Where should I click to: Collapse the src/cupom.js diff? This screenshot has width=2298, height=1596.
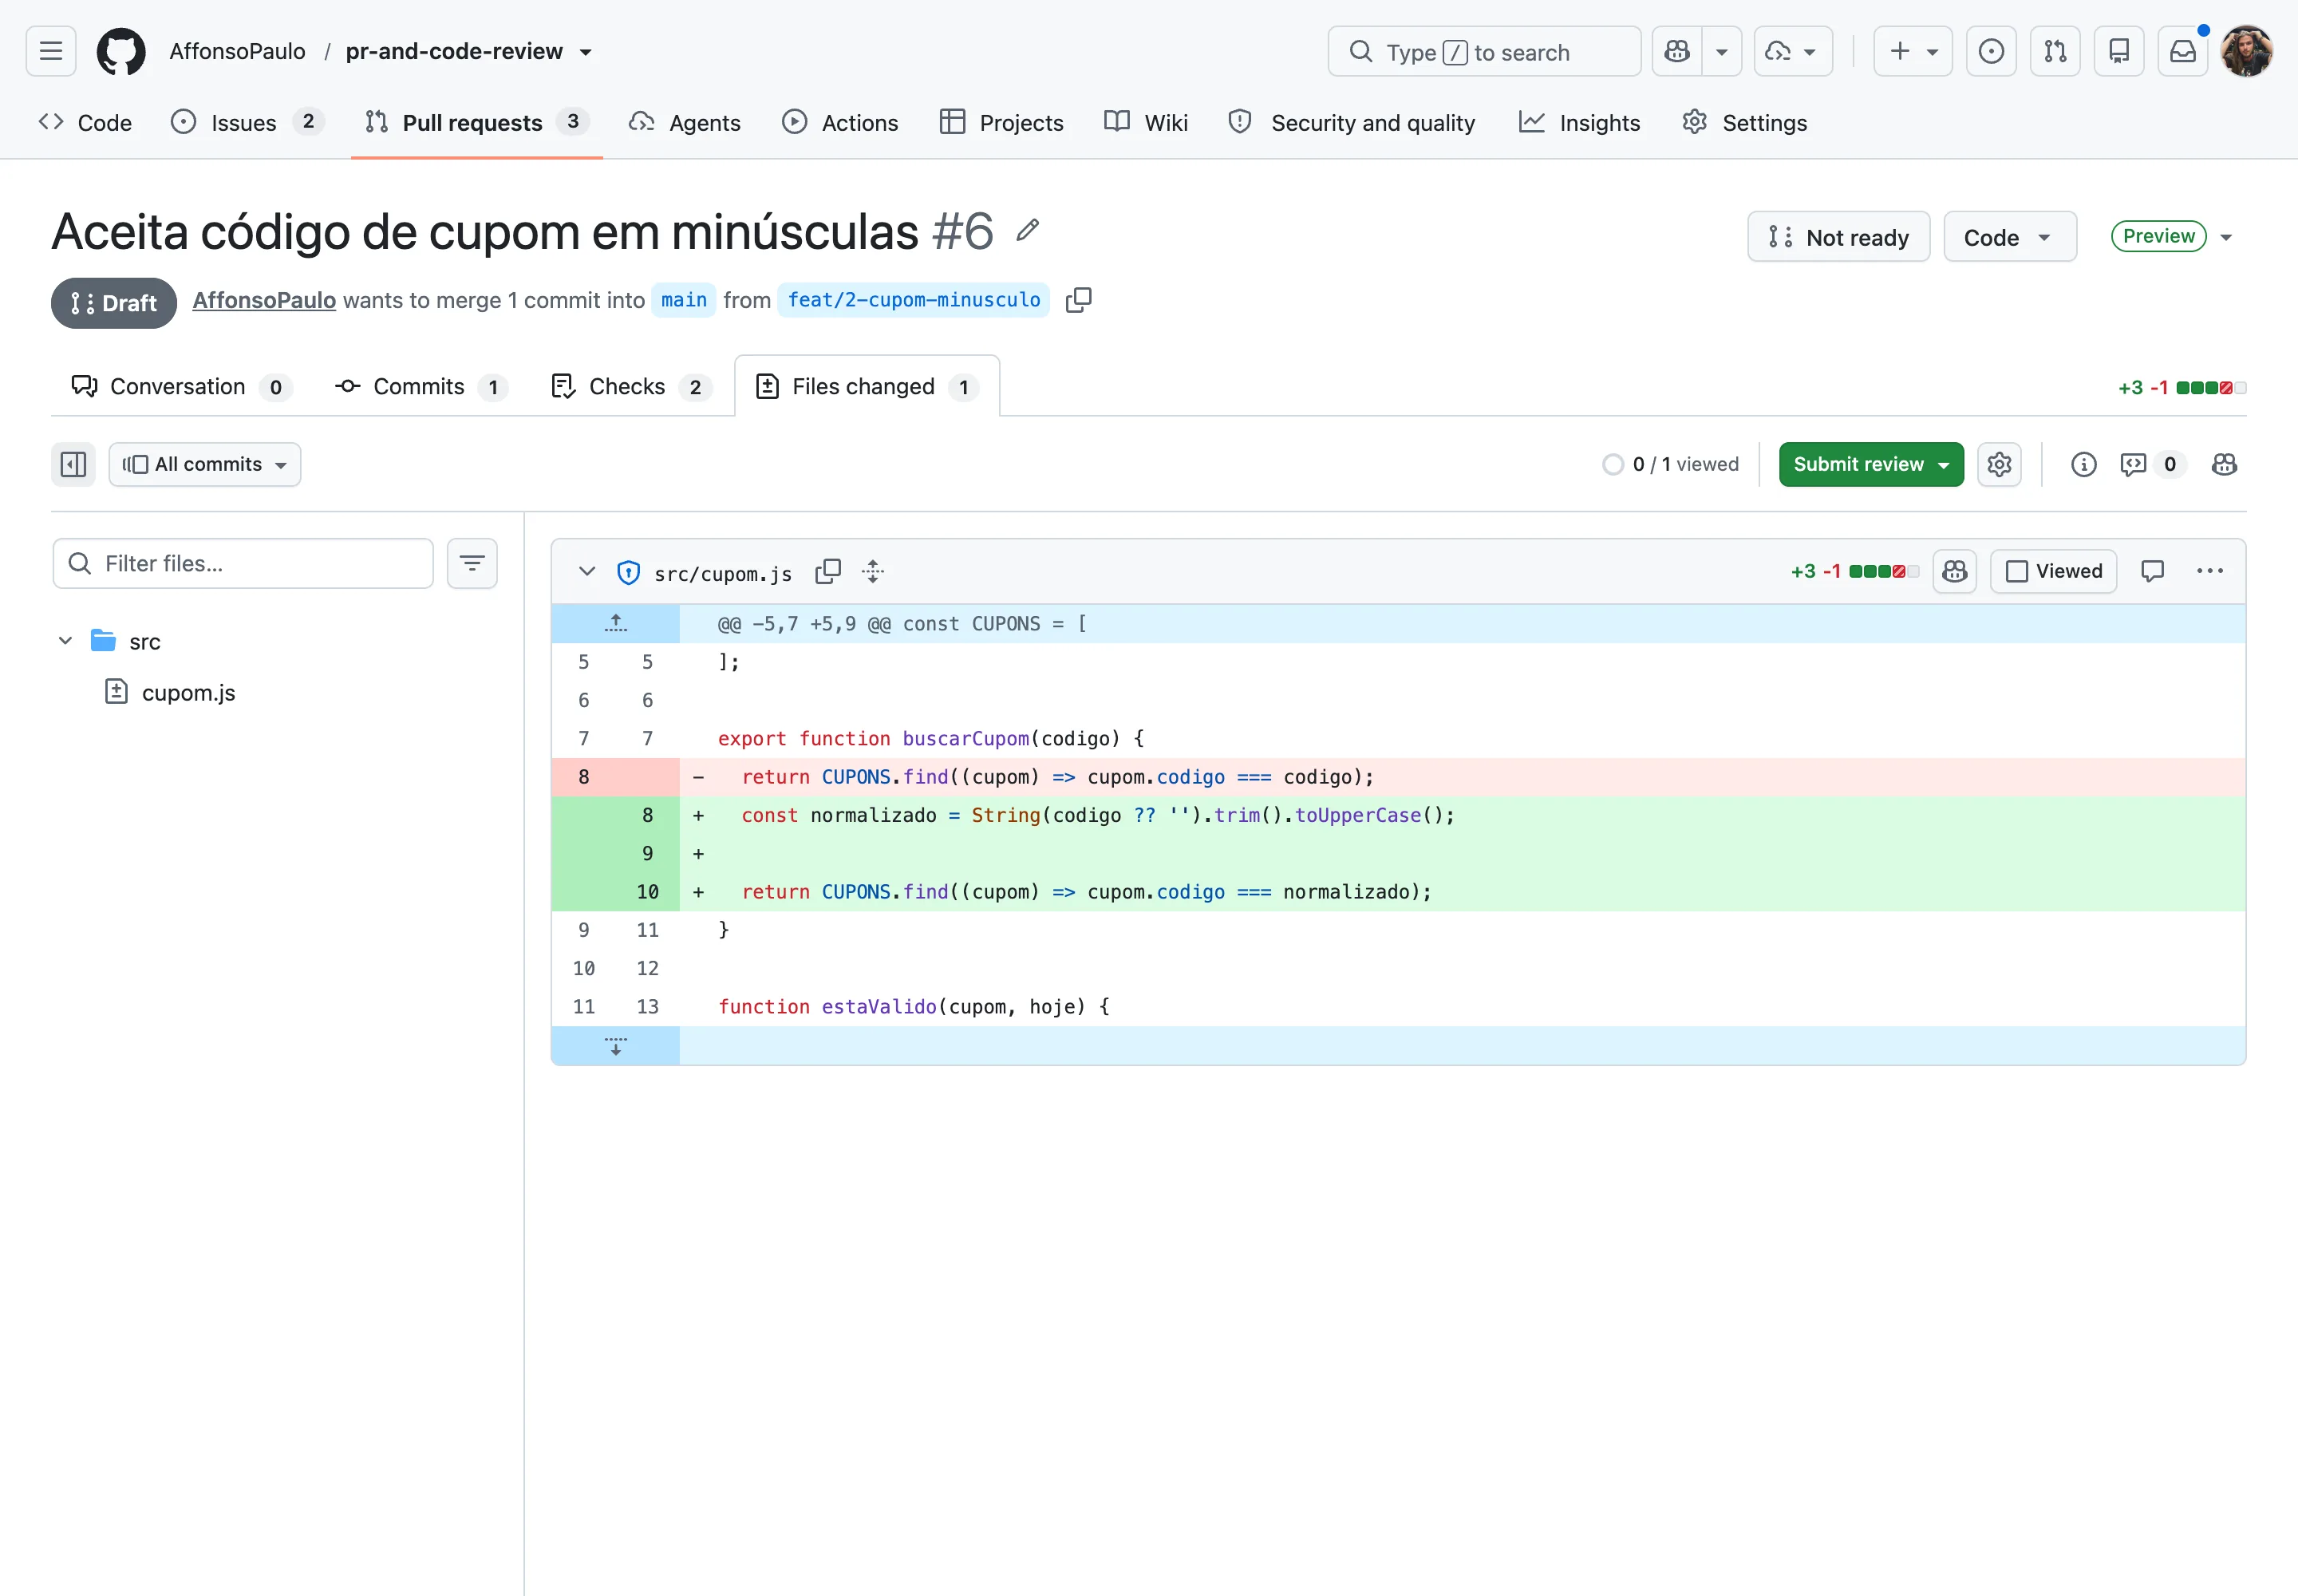click(x=587, y=571)
